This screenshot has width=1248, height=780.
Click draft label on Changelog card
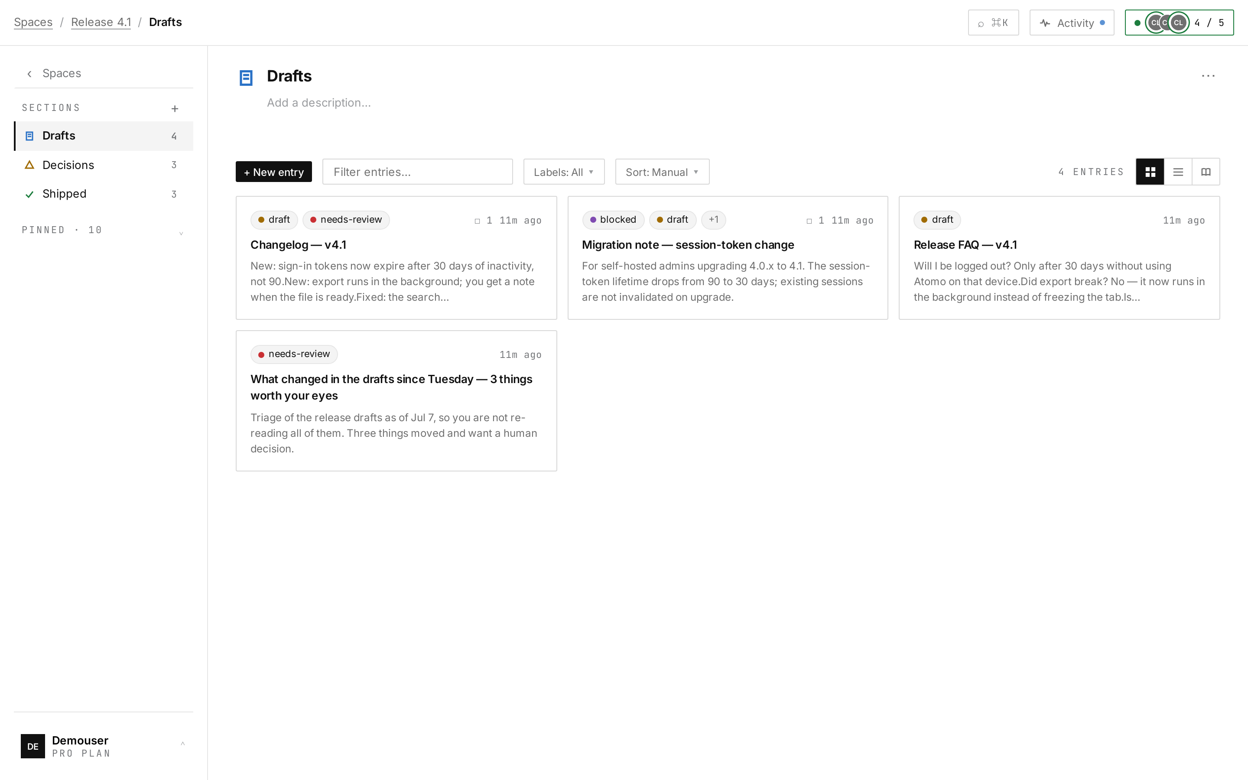(274, 220)
